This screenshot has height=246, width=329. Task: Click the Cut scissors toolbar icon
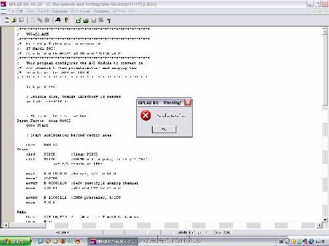coord(32,20)
